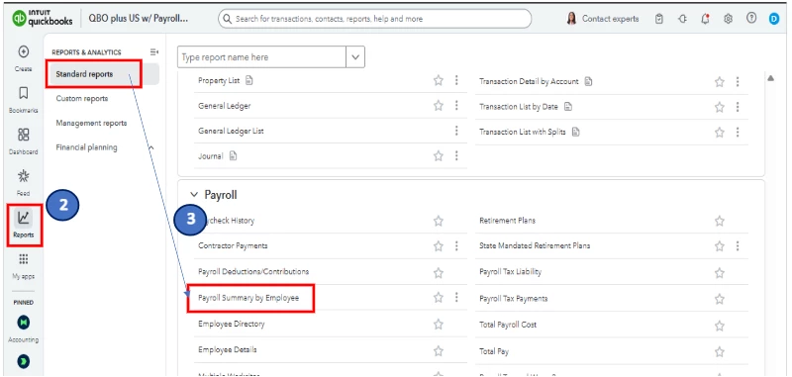Image resolution: width=792 pixels, height=377 pixels.
Task: Open the settings gear icon
Action: [x=728, y=19]
